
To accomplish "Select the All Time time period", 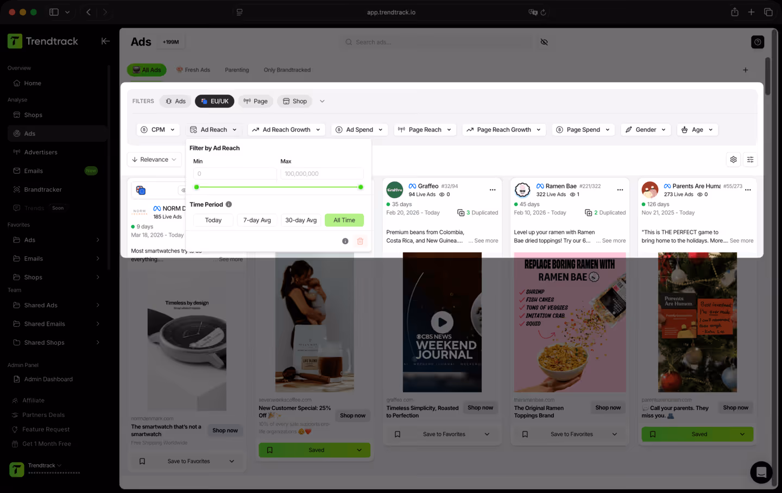I will 344,220.
